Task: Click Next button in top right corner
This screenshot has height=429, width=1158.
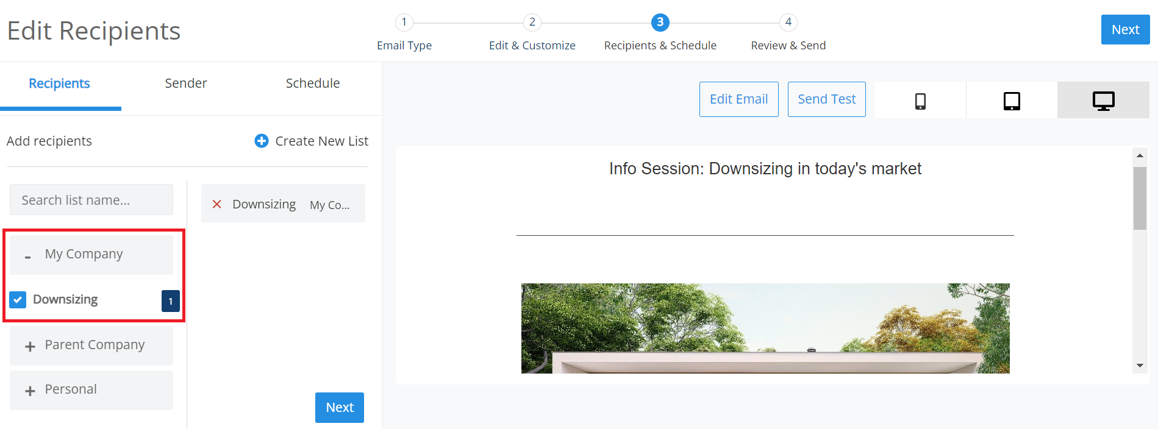Action: click(1124, 30)
